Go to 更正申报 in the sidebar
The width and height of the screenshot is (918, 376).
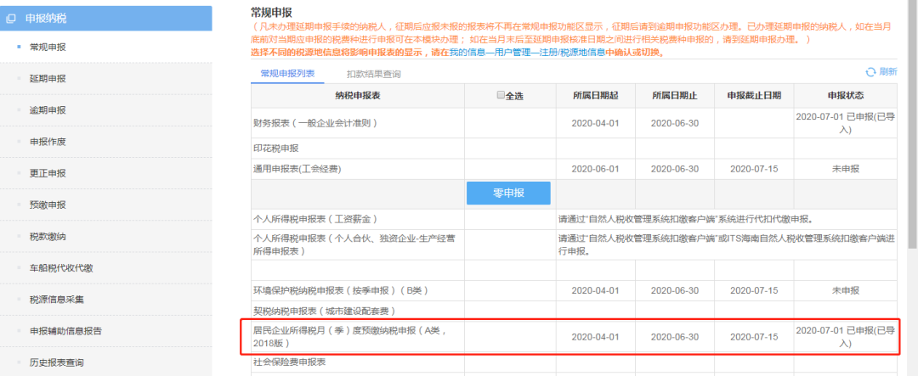coord(48,173)
